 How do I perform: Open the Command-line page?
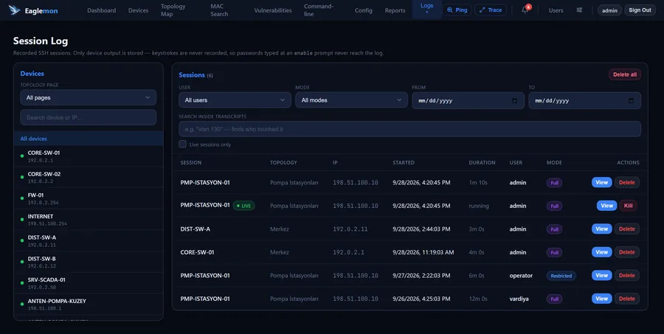coord(319,10)
